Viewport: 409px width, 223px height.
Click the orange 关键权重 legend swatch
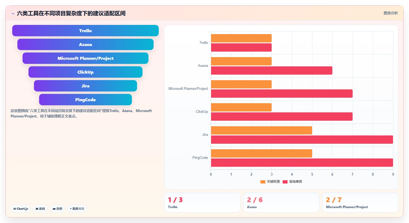[x=263, y=182]
